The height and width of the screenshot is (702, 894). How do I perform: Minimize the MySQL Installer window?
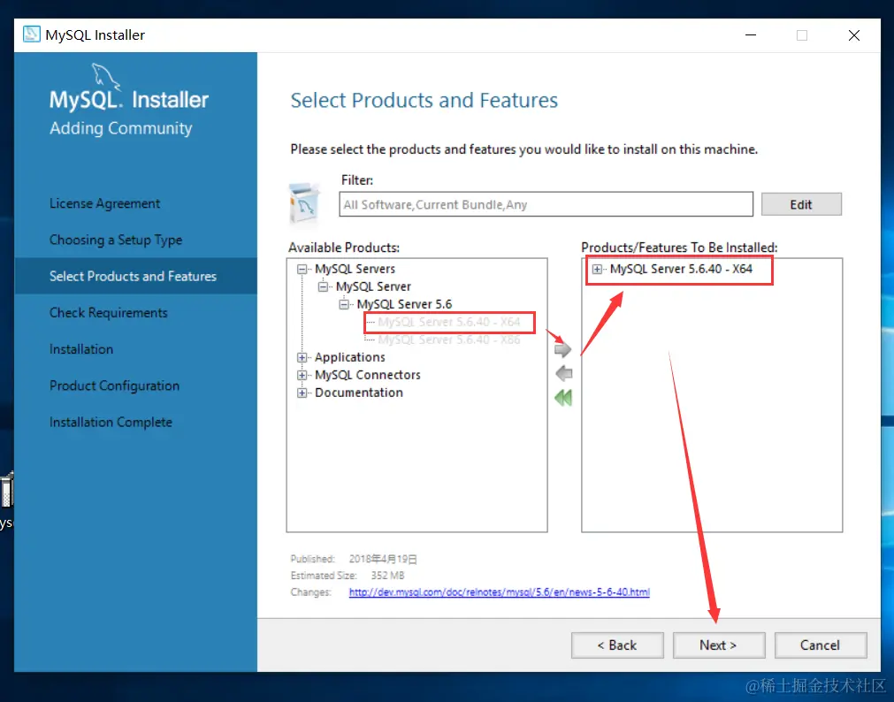pos(751,34)
